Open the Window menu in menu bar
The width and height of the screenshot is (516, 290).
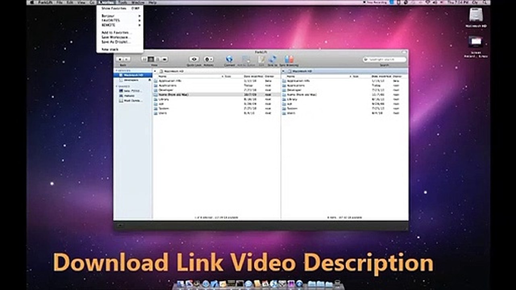tap(138, 2)
